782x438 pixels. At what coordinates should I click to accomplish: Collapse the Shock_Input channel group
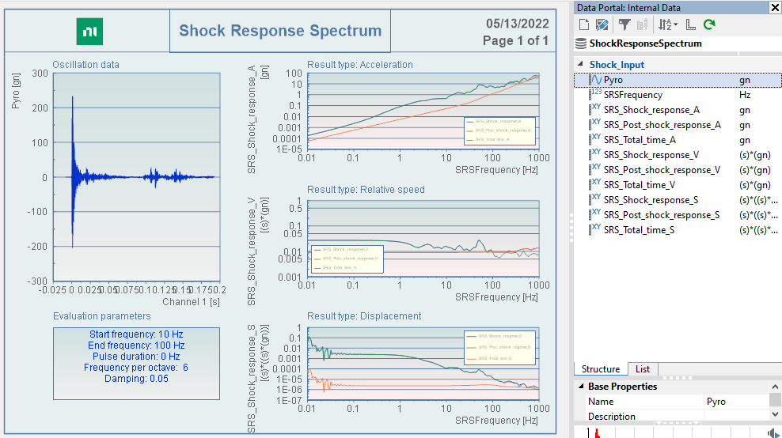point(580,65)
